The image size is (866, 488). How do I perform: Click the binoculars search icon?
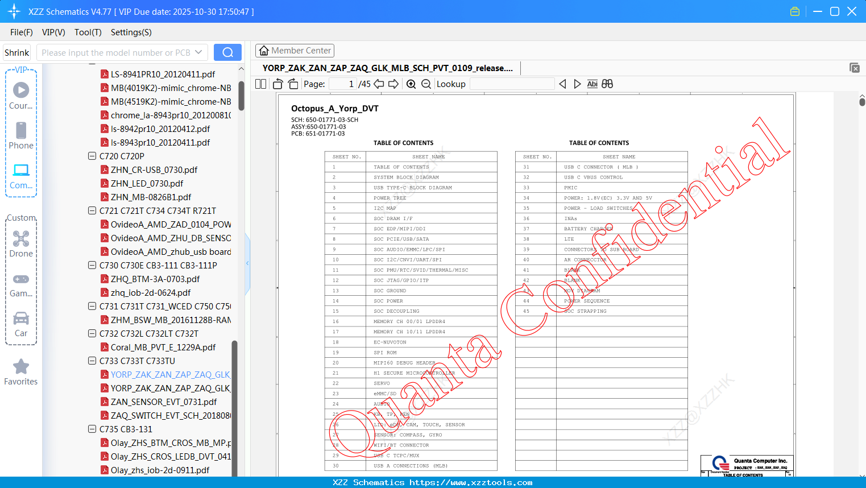(x=607, y=84)
